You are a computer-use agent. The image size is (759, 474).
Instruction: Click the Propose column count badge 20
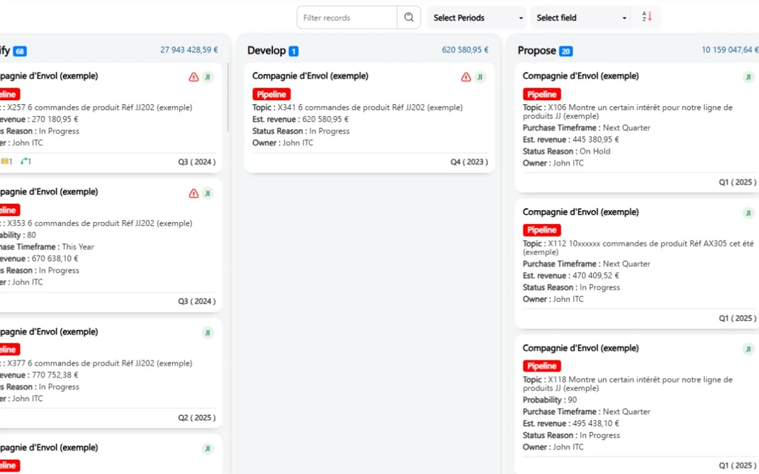click(x=566, y=51)
